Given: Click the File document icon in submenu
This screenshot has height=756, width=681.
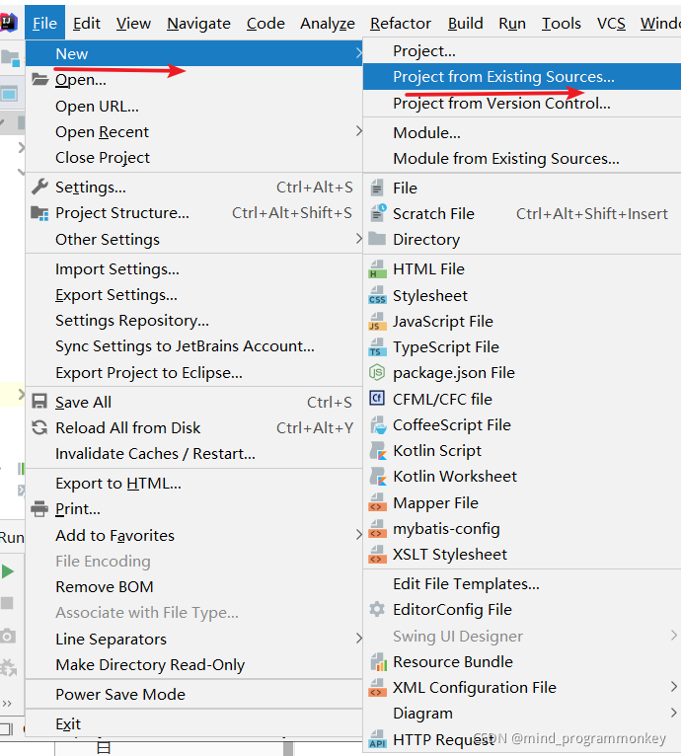Looking at the screenshot, I should [377, 188].
